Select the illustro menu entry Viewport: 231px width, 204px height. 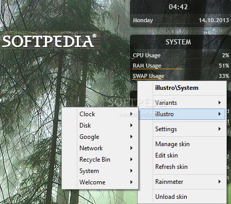182,114
